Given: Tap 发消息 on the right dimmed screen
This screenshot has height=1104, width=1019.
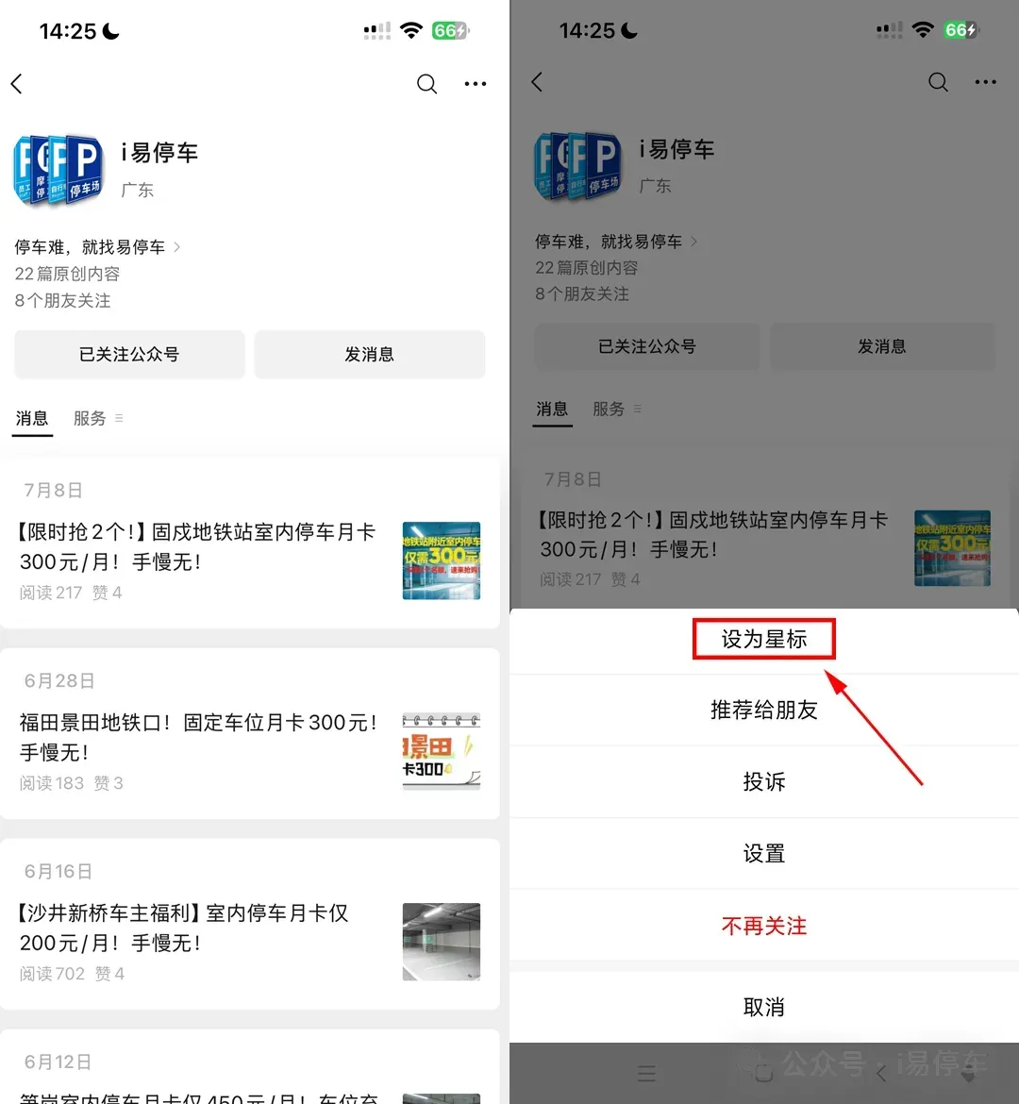Looking at the screenshot, I should pyautogui.click(x=882, y=346).
